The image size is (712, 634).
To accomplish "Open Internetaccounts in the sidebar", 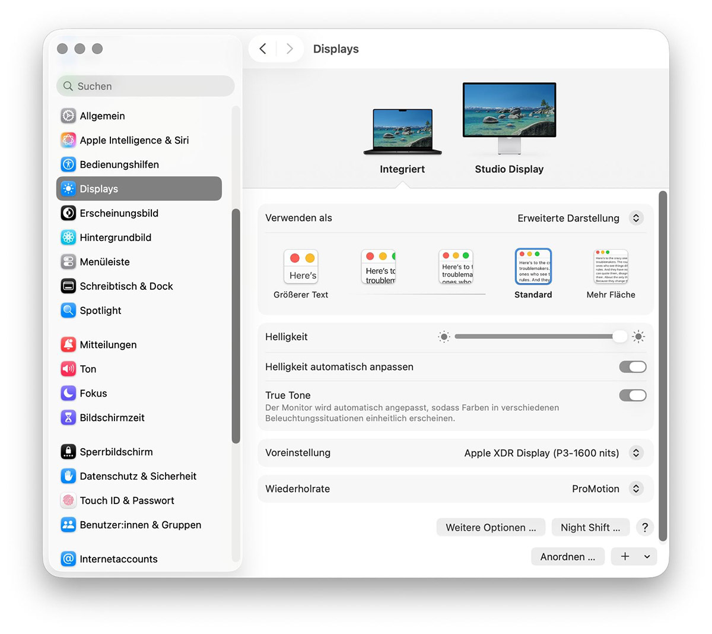I will click(x=139, y=559).
